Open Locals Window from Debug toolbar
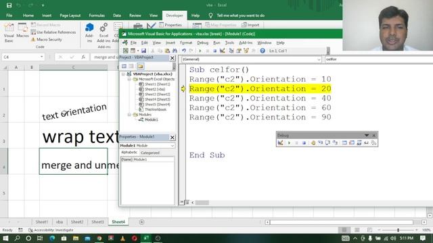The image size is (433, 243). click(344, 142)
